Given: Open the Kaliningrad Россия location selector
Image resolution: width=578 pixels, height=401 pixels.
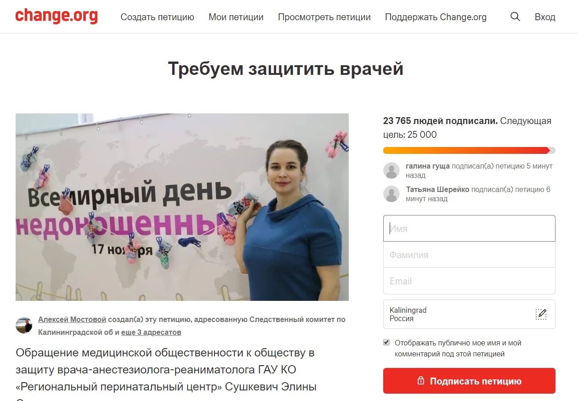Looking at the screenshot, I should [469, 314].
